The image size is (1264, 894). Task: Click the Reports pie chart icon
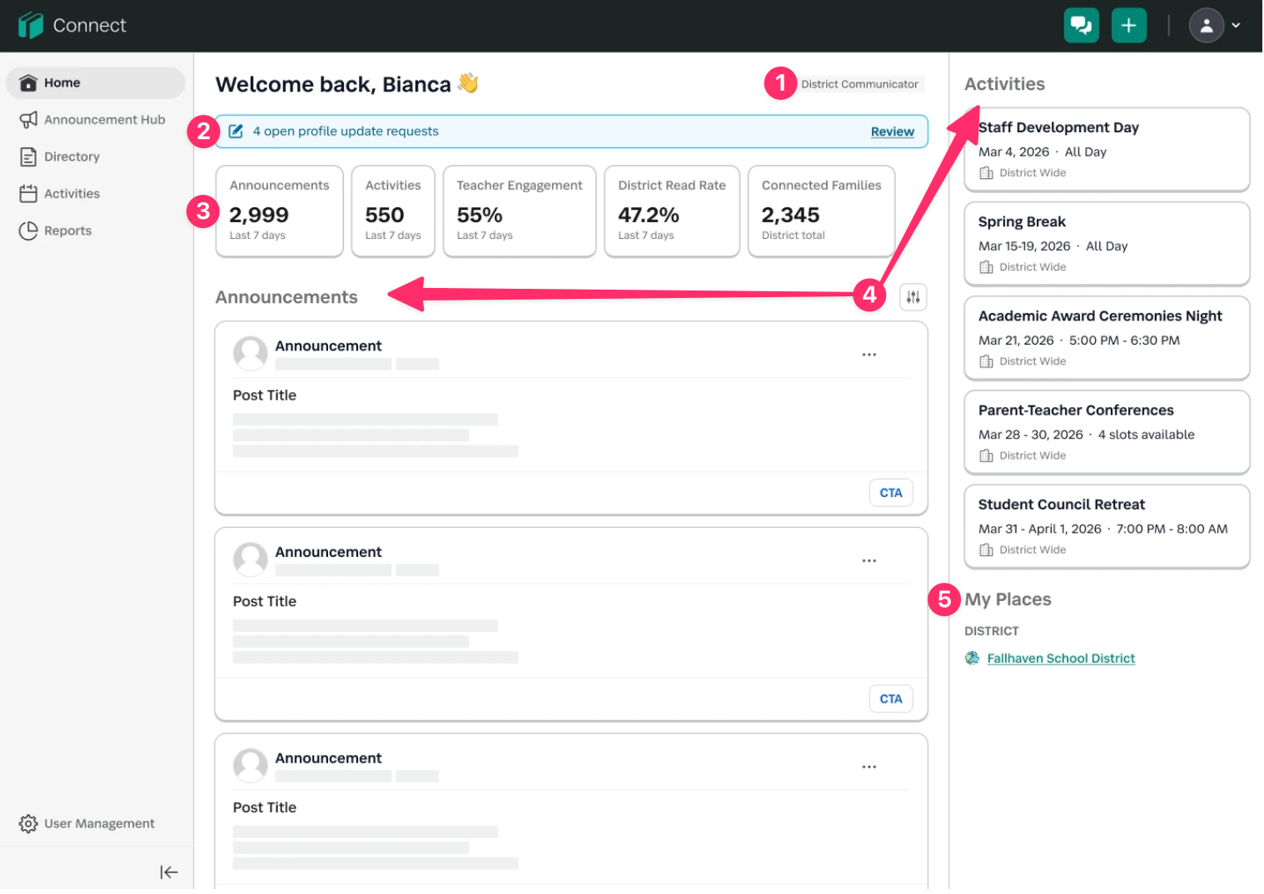28,231
